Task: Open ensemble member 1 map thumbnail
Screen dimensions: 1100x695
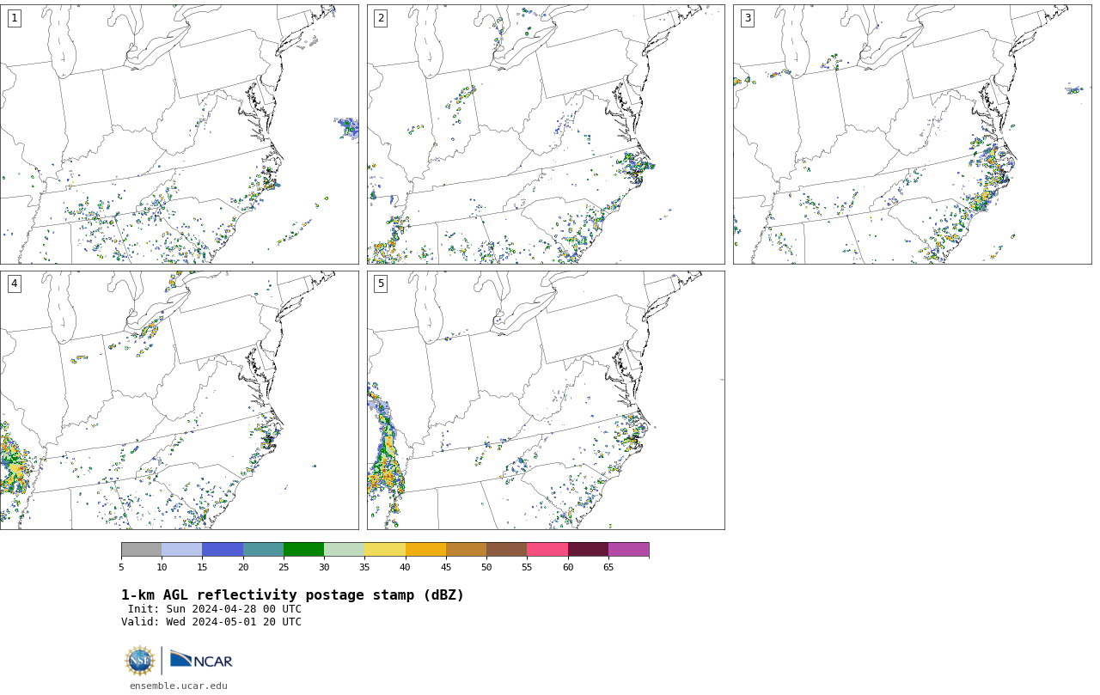Action: [x=179, y=134]
